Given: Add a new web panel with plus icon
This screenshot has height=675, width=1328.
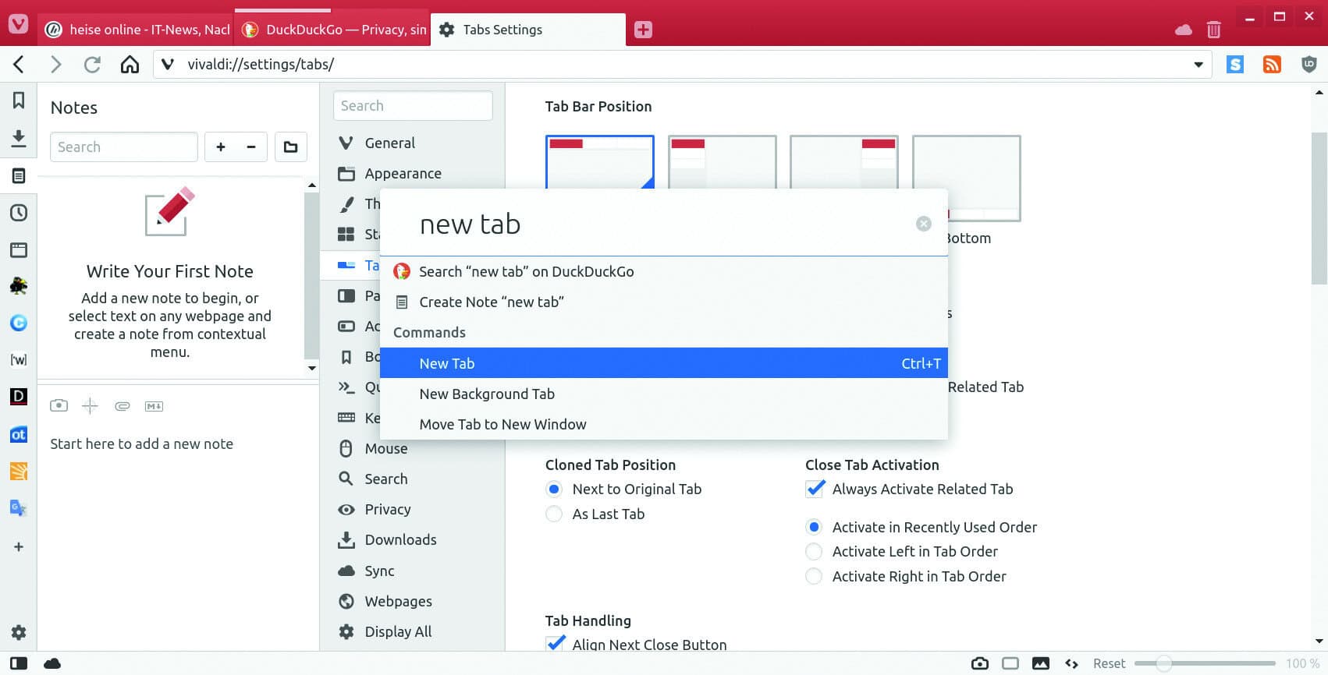Looking at the screenshot, I should [x=19, y=547].
